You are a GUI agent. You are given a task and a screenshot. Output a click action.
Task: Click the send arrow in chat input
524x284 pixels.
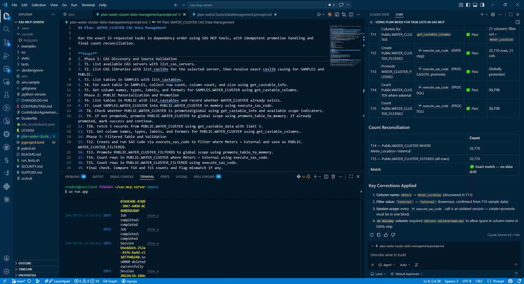pyautogui.click(x=516, y=265)
